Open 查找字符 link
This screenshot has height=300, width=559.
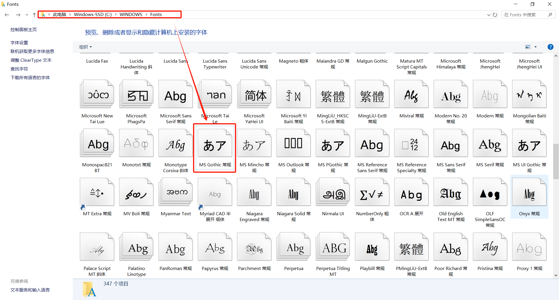[19, 69]
